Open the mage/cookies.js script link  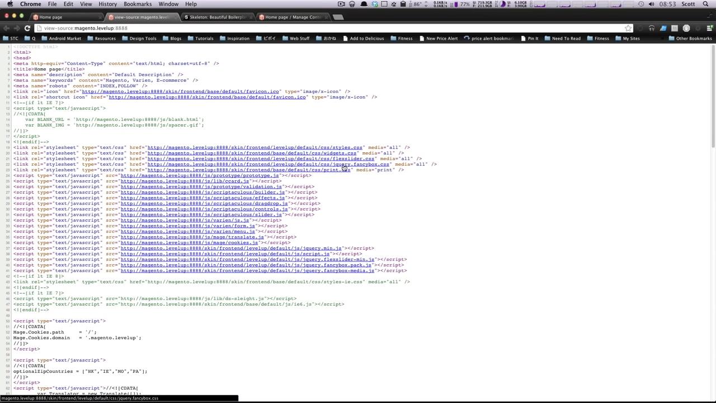(x=189, y=242)
